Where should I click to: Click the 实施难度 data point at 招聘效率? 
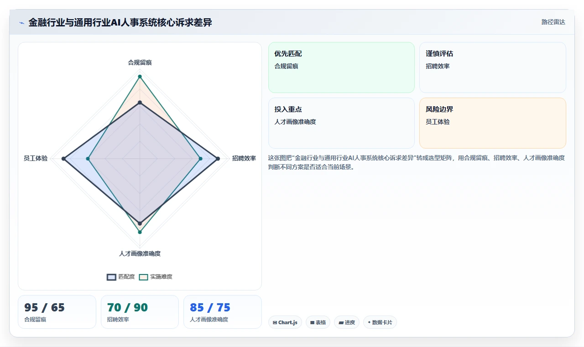point(201,159)
